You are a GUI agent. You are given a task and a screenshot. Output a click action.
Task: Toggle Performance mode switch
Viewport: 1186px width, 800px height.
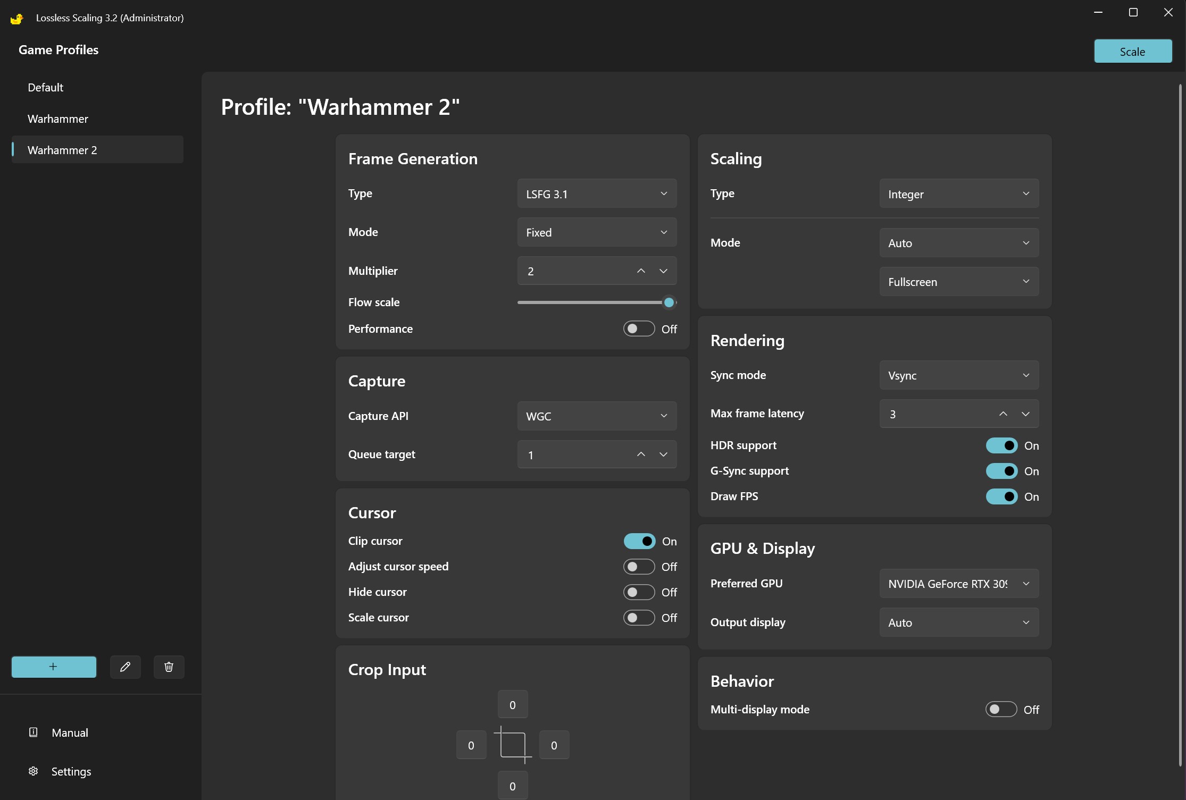point(639,329)
